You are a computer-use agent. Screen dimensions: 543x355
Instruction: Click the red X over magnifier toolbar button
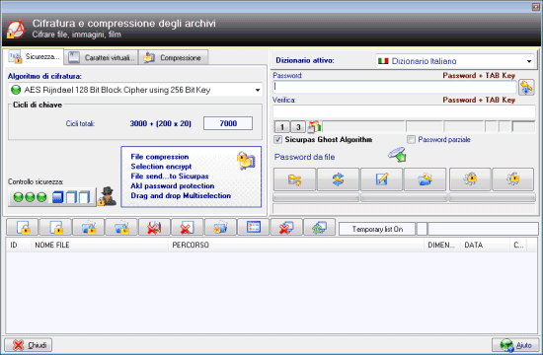pyautogui.click(x=154, y=228)
